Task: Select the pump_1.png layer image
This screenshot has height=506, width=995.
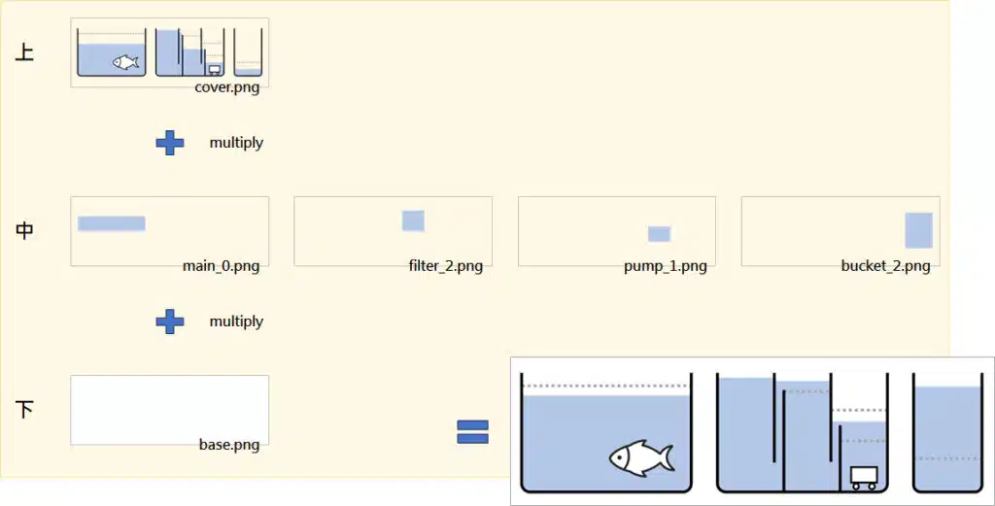Action: point(617,231)
